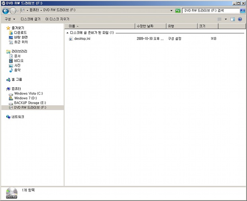This screenshot has height=201, width=247.
Task: Open the 사진 library
Action: point(17,65)
